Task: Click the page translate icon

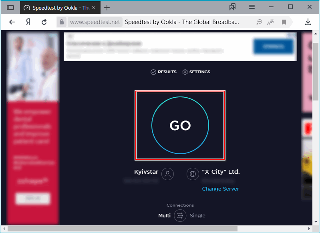Action: pos(270,22)
